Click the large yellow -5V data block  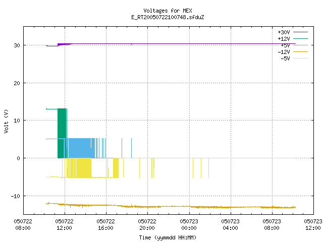point(84,168)
